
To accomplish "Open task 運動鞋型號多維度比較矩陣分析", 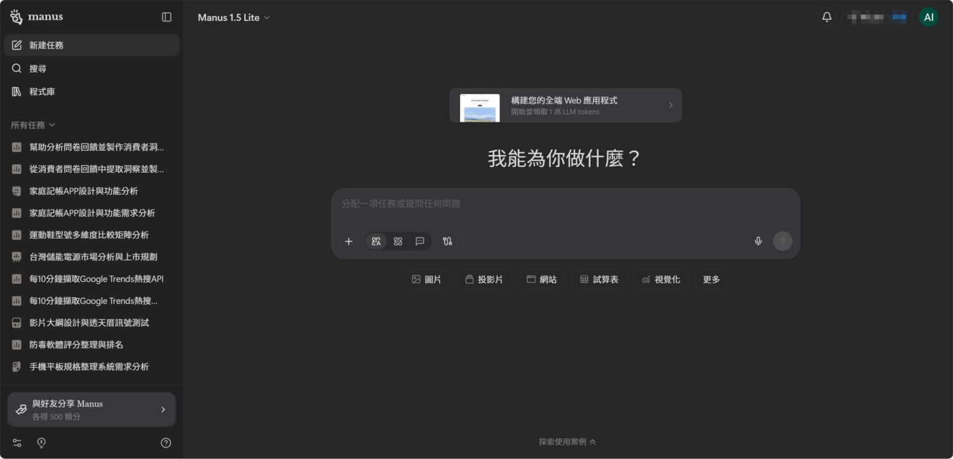I will point(91,235).
